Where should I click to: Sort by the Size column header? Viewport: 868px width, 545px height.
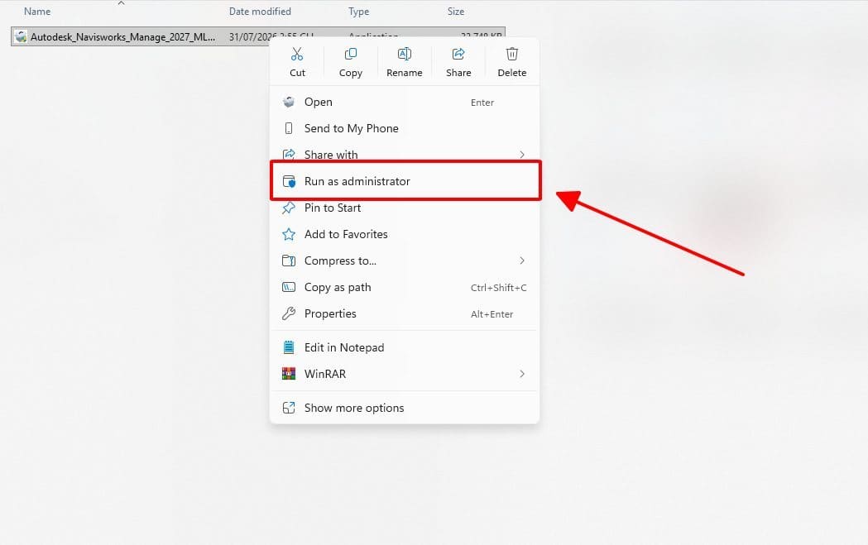pos(456,11)
